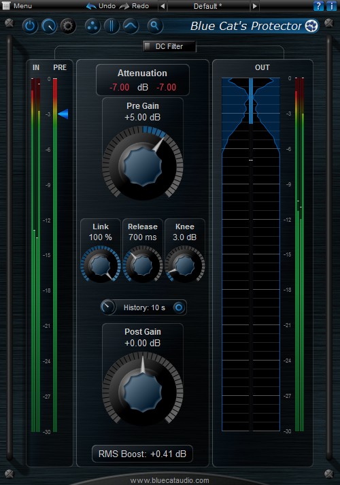
Task: Click the magnifier zoom icon
Action: [x=155, y=26]
